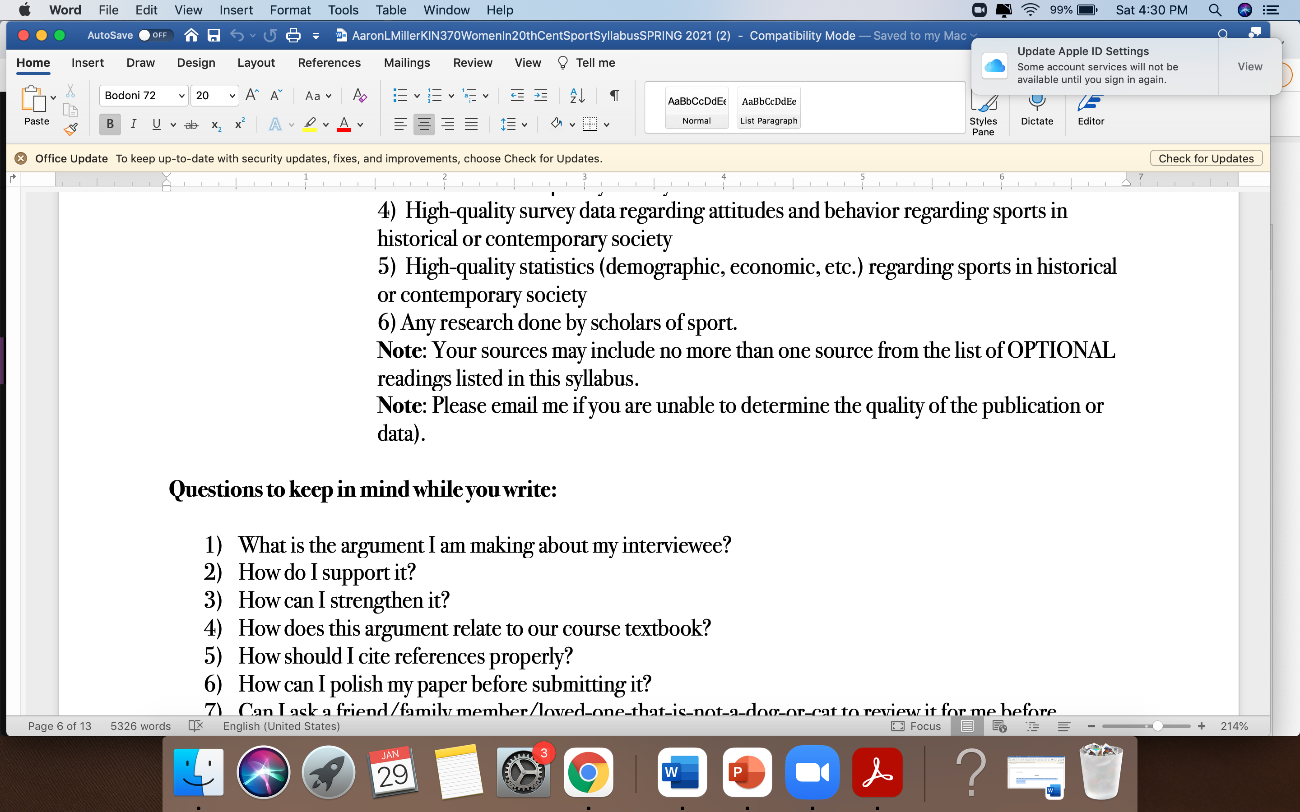The height and width of the screenshot is (812, 1300).
Task: Toggle Italic formatting button
Action: coord(133,125)
